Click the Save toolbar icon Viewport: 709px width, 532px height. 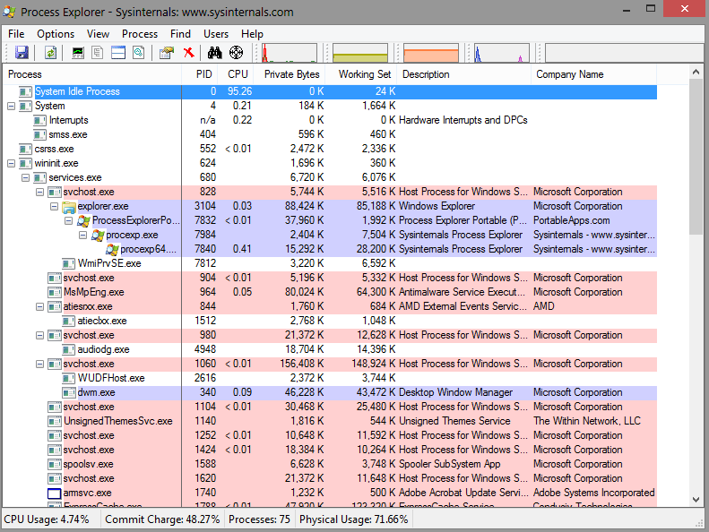tap(22, 53)
